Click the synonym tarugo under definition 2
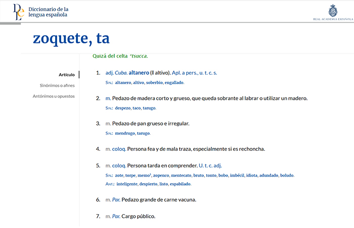 pyautogui.click(x=149, y=108)
